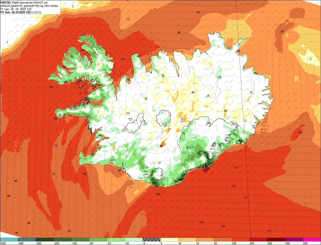The image size is (321, 245).
Task: Pick the darkest green swatch between -300 and -200
Action: (x=44, y=239)
